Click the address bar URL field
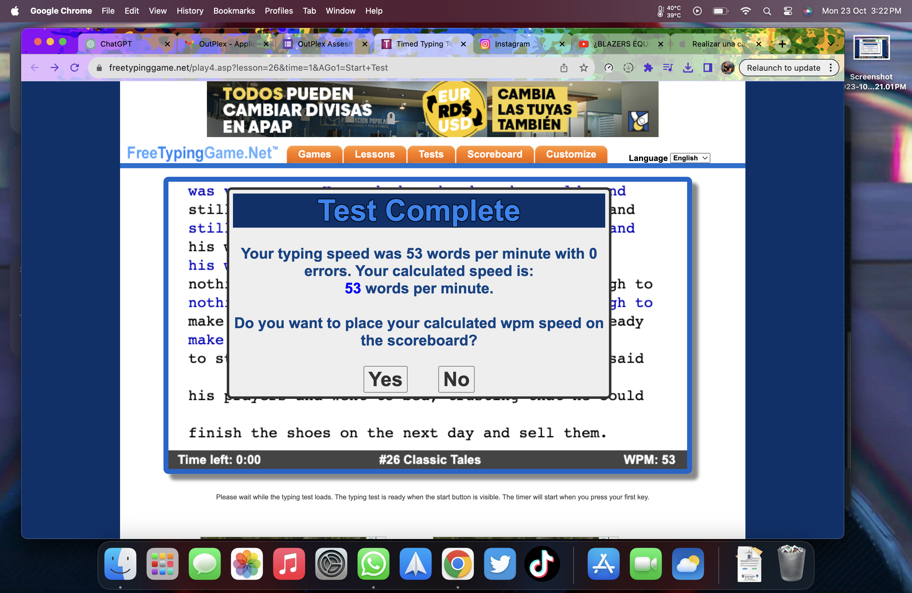Screen dimensions: 912x593 click(306, 68)
